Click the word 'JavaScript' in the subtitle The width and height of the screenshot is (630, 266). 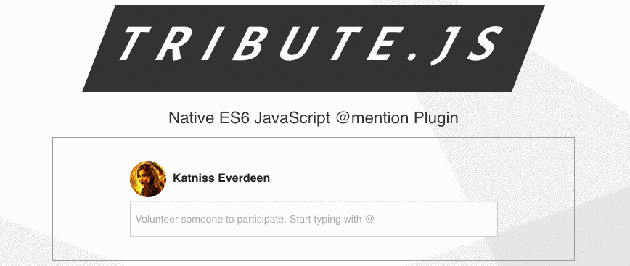292,118
